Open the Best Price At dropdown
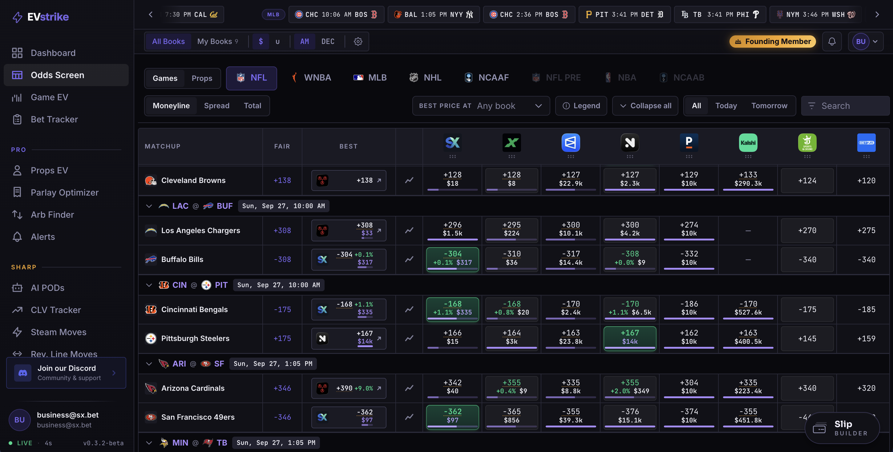Viewport: 893px width, 452px height. point(481,105)
